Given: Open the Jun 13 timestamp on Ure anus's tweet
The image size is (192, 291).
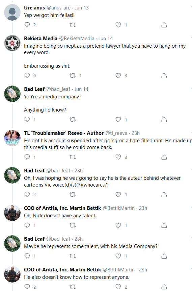Looking at the screenshot, I should (x=82, y=8).
